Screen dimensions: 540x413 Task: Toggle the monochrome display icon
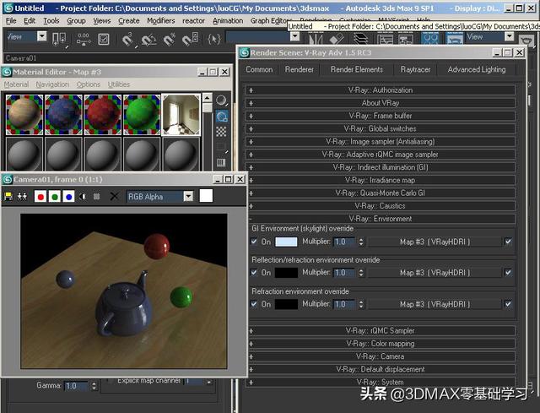click(x=97, y=197)
